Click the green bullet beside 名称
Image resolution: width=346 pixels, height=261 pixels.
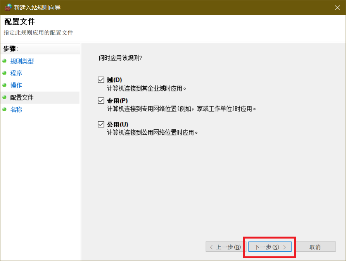coord(4,110)
